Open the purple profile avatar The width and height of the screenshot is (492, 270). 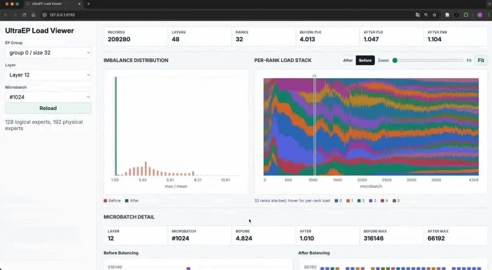pyautogui.click(x=480, y=15)
